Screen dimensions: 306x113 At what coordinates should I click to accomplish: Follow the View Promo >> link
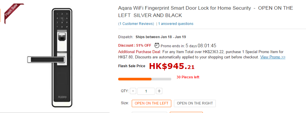(273, 57)
